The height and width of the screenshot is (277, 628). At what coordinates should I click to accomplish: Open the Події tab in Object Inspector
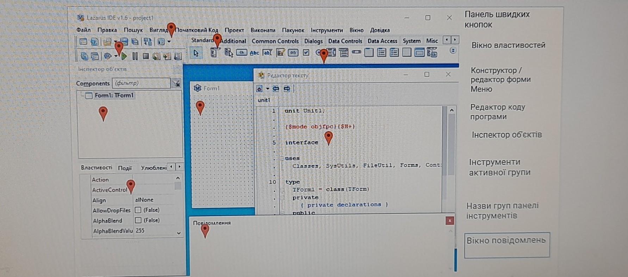click(x=125, y=168)
